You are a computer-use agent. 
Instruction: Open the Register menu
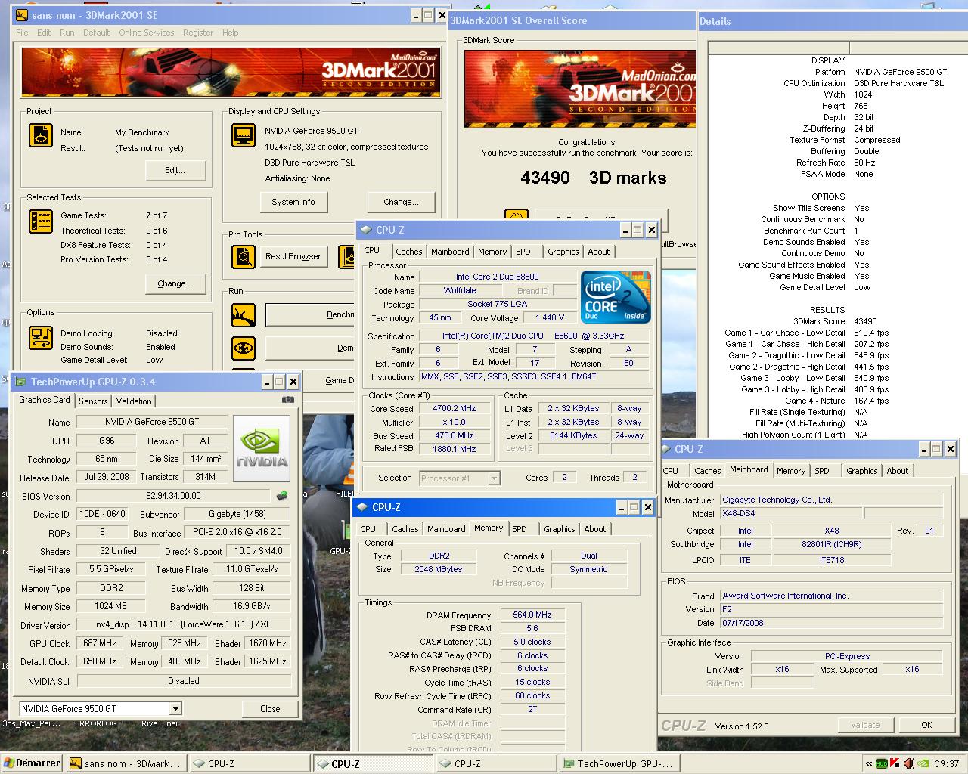tap(198, 33)
